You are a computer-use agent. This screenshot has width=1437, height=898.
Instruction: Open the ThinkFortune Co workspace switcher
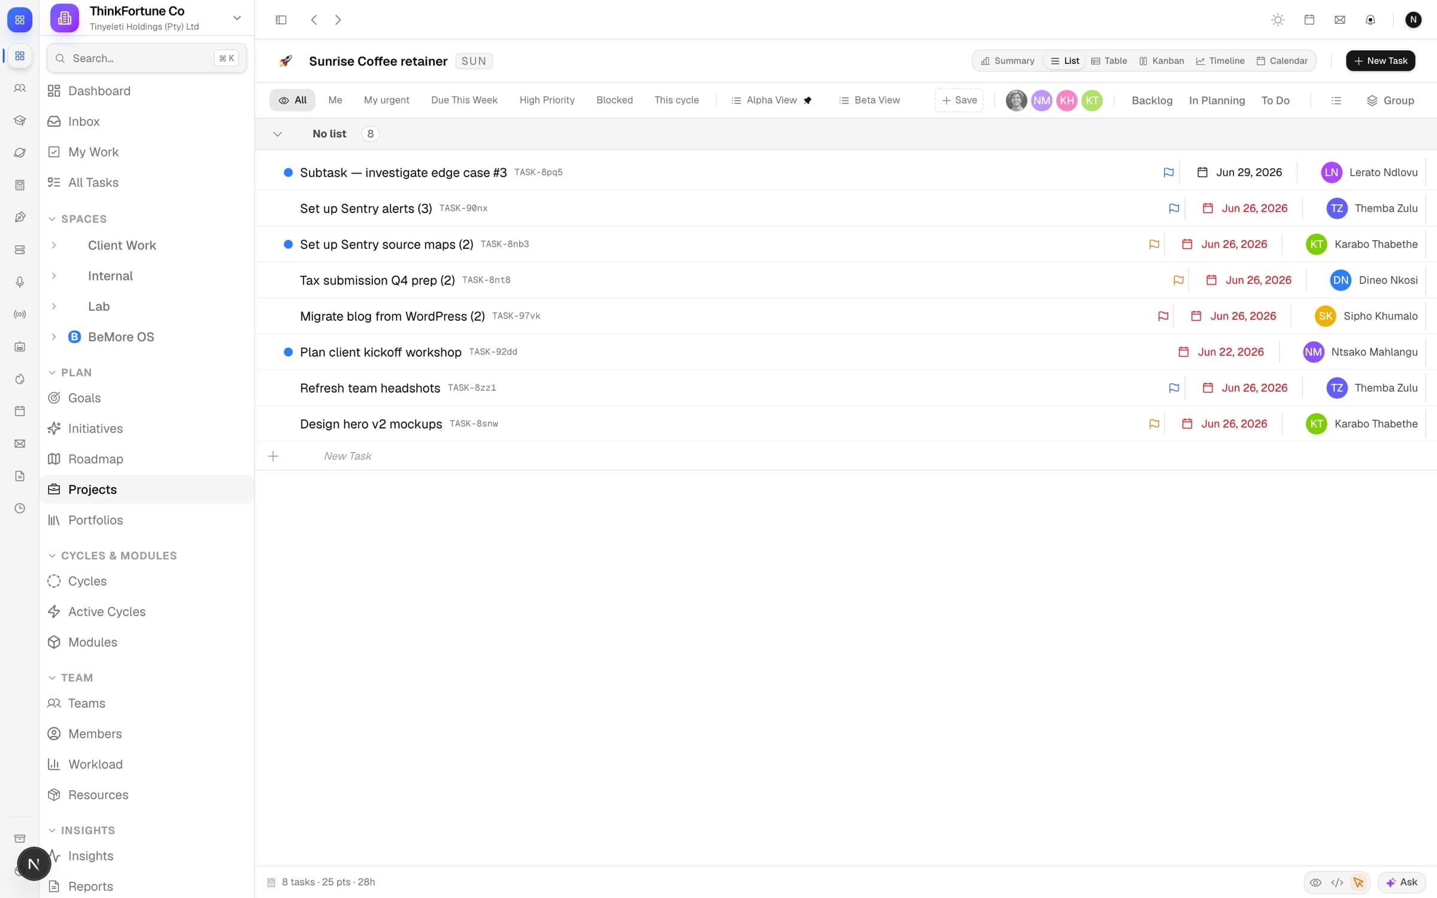[x=147, y=18]
